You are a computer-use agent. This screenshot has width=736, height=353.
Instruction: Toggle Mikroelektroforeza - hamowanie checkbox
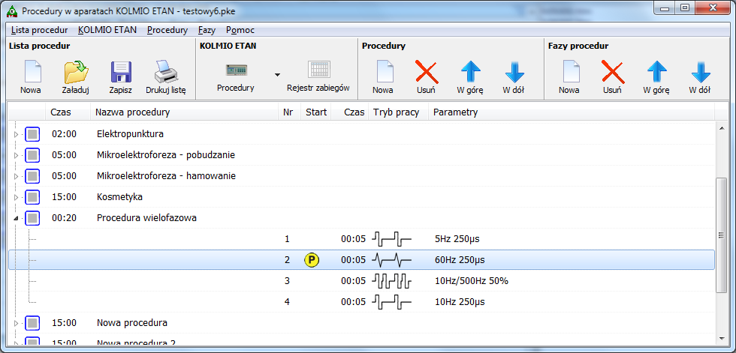coord(32,176)
